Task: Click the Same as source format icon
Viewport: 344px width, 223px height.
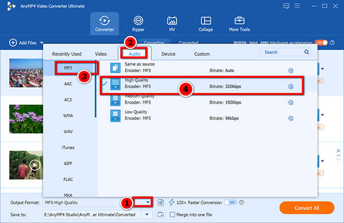Action: pos(115,68)
